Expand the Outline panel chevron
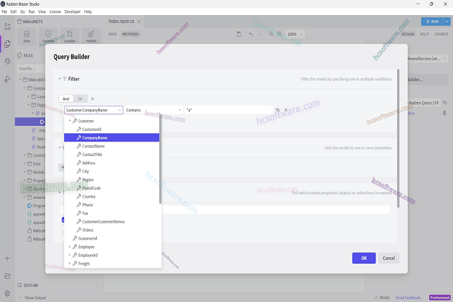 98,285
